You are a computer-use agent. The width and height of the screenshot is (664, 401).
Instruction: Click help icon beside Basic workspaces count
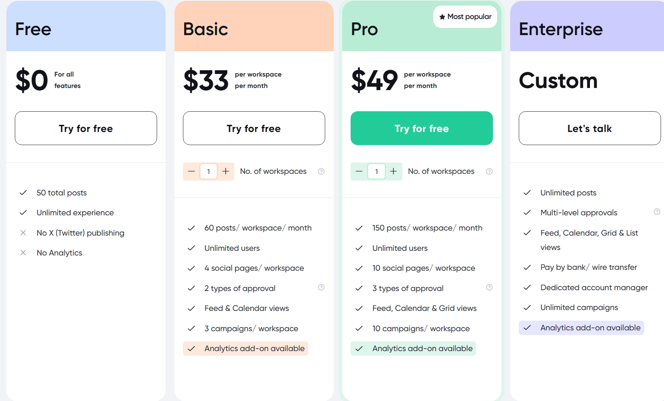point(321,171)
